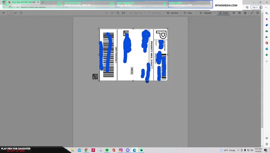Click the page number input field

tap(10, 13)
